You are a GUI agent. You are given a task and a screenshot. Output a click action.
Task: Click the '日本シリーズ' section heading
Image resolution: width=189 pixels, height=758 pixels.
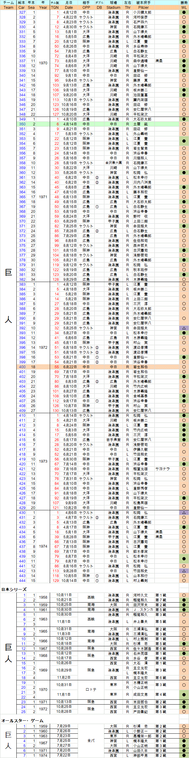tap(14, 589)
